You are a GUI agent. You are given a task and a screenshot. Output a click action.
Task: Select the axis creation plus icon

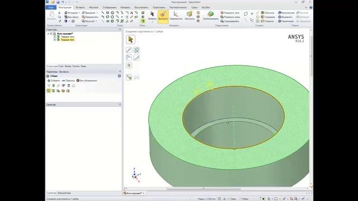click(252, 13)
